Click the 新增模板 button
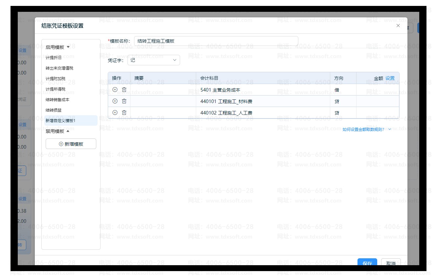 [x=71, y=144]
